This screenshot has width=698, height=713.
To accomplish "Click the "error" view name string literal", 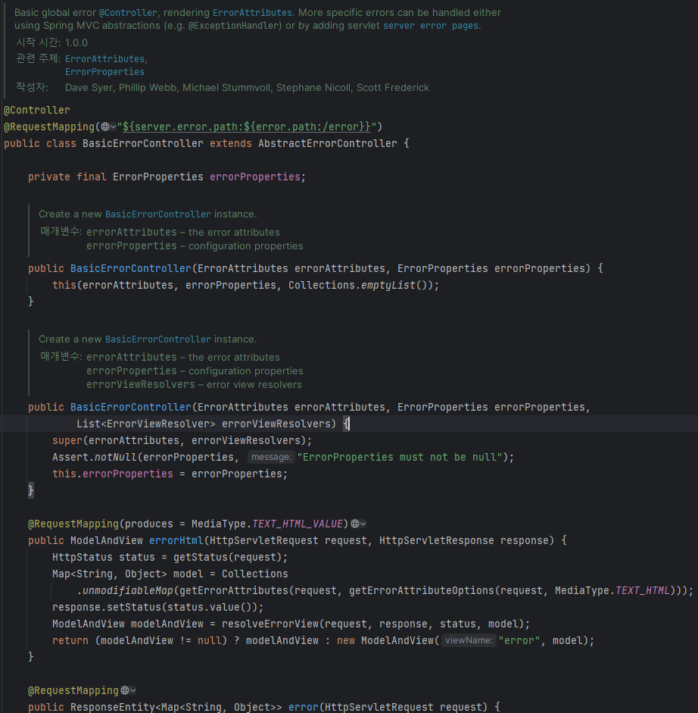I will coord(519,640).
